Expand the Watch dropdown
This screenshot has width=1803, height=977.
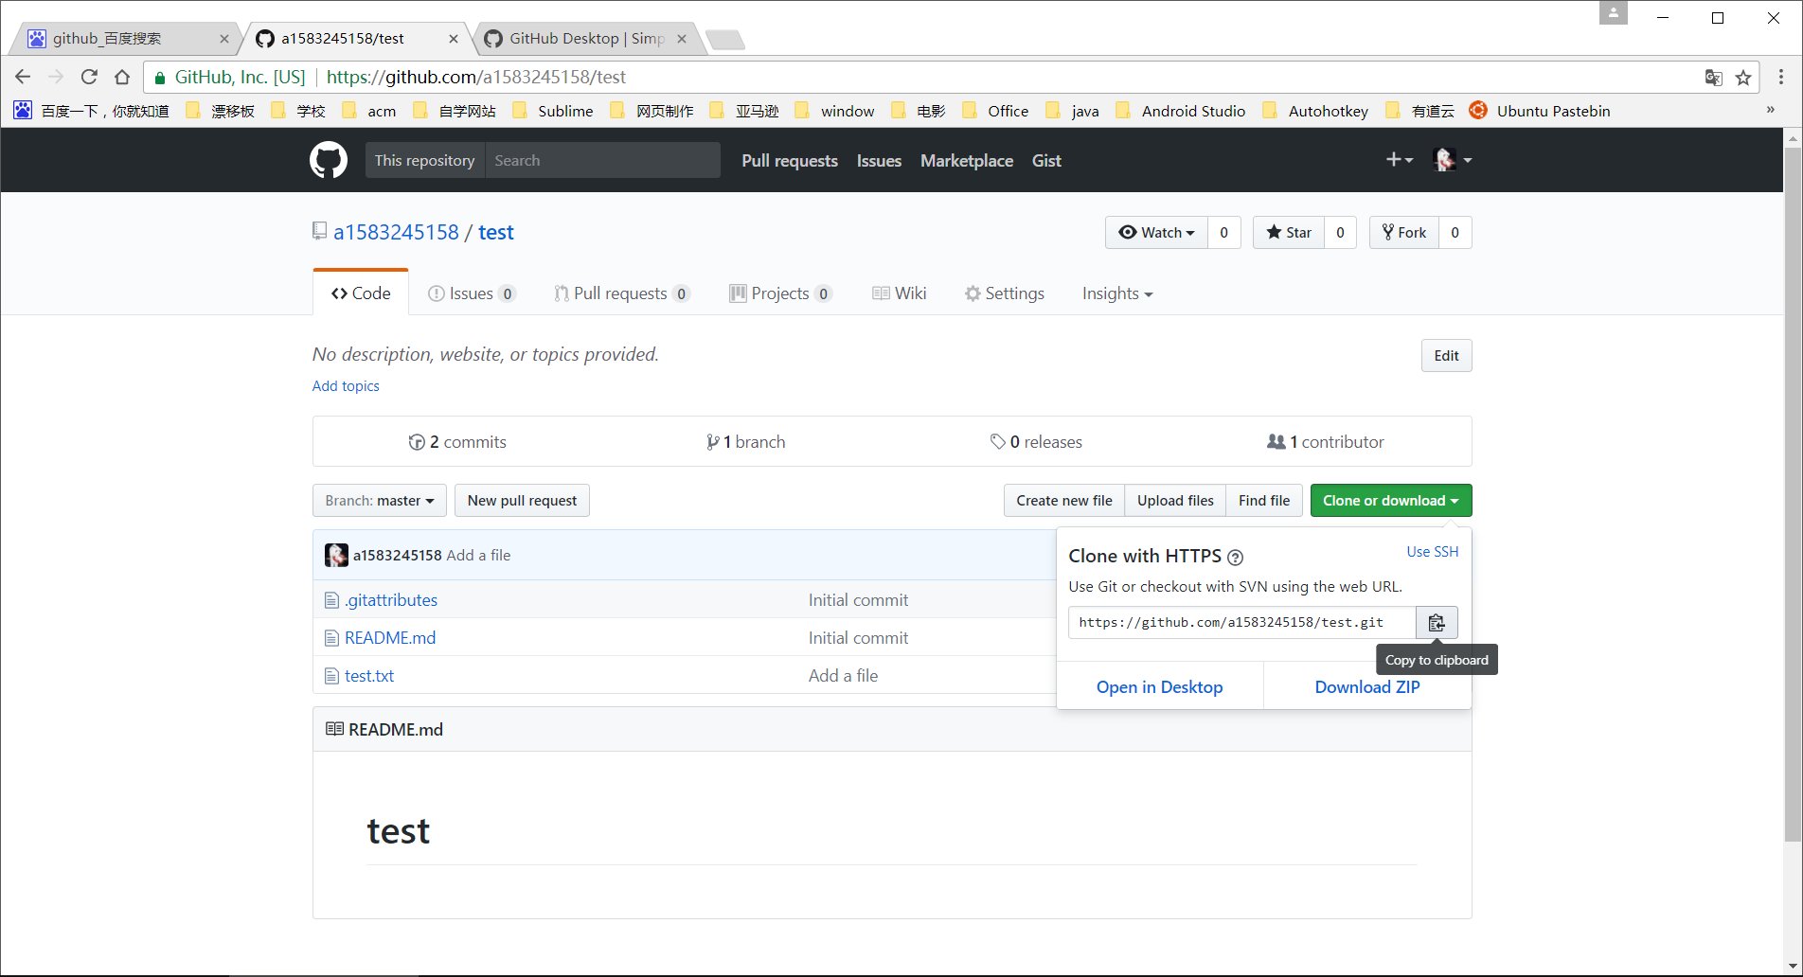coord(1156,233)
